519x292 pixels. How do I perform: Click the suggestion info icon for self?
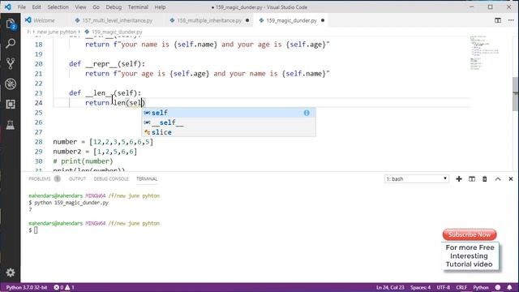307,113
